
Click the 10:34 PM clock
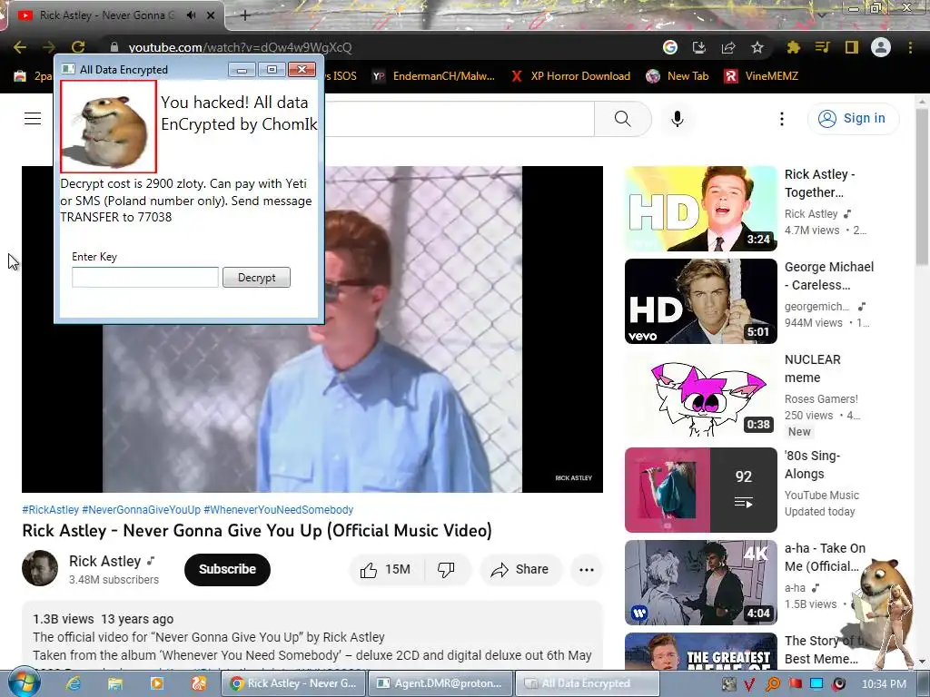(x=884, y=684)
